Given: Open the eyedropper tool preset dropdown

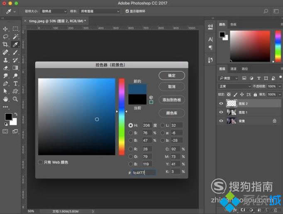Looking at the screenshot, I should pos(15,12).
